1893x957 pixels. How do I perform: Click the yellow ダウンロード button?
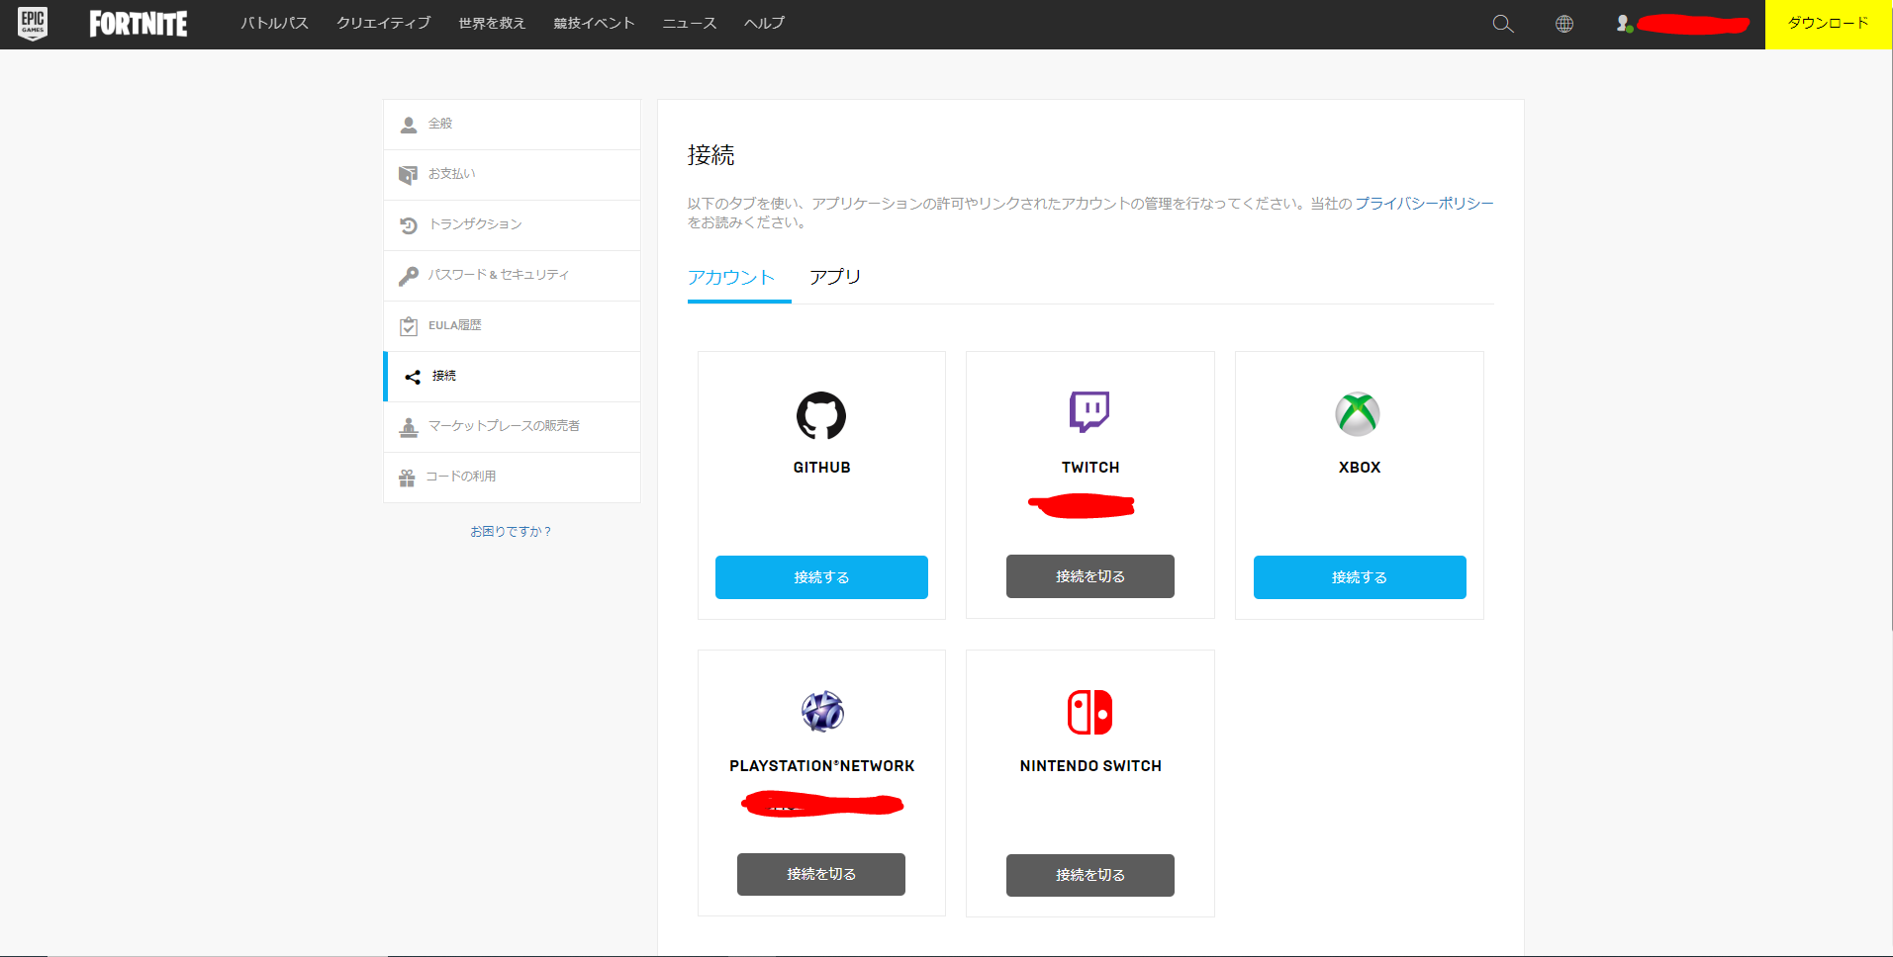1828,24
